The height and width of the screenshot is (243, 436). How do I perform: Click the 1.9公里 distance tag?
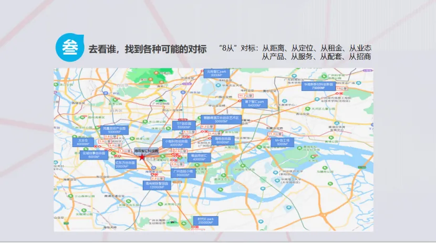click(x=125, y=151)
